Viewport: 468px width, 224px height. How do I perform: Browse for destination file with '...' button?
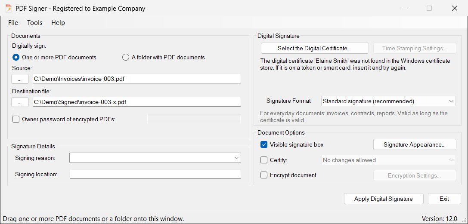pyautogui.click(x=20, y=102)
